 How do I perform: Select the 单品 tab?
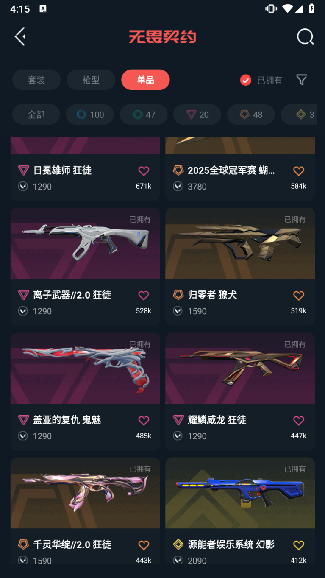click(145, 80)
